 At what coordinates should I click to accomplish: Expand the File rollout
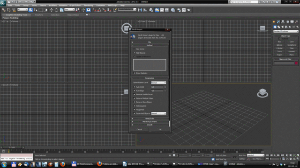click(x=150, y=42)
